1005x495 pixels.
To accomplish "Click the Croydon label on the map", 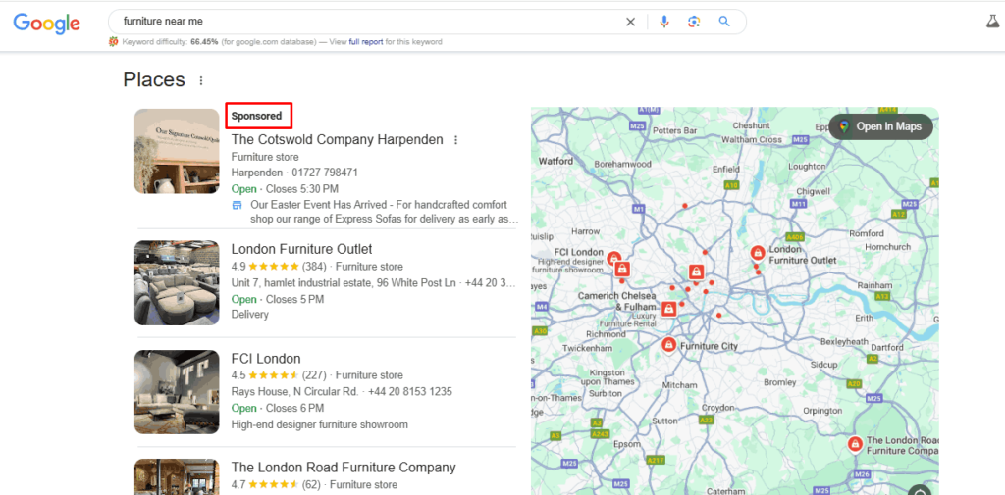I will coord(717,407).
